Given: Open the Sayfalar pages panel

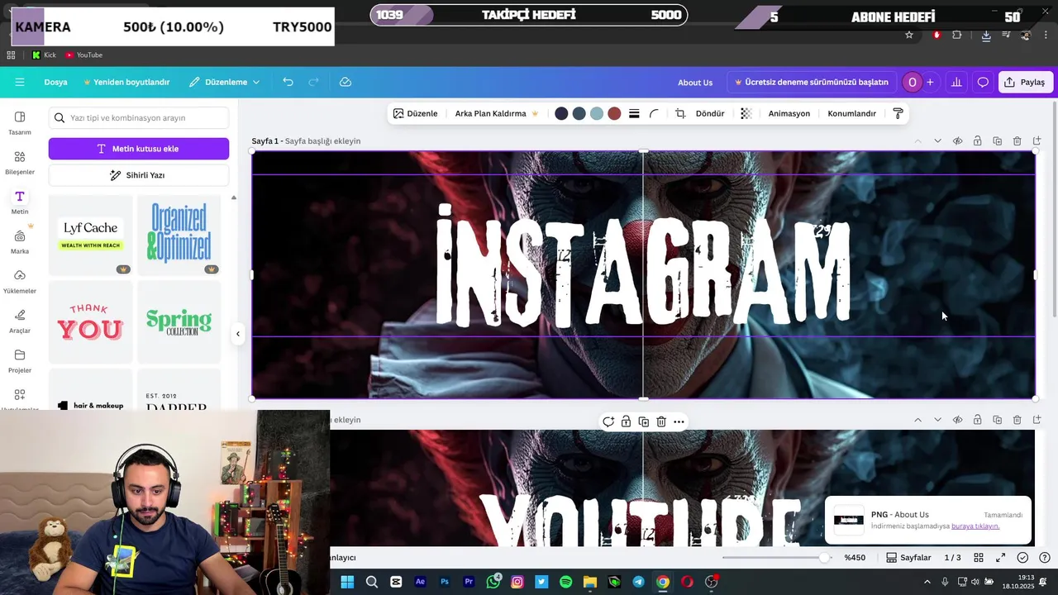Looking at the screenshot, I should point(908,558).
